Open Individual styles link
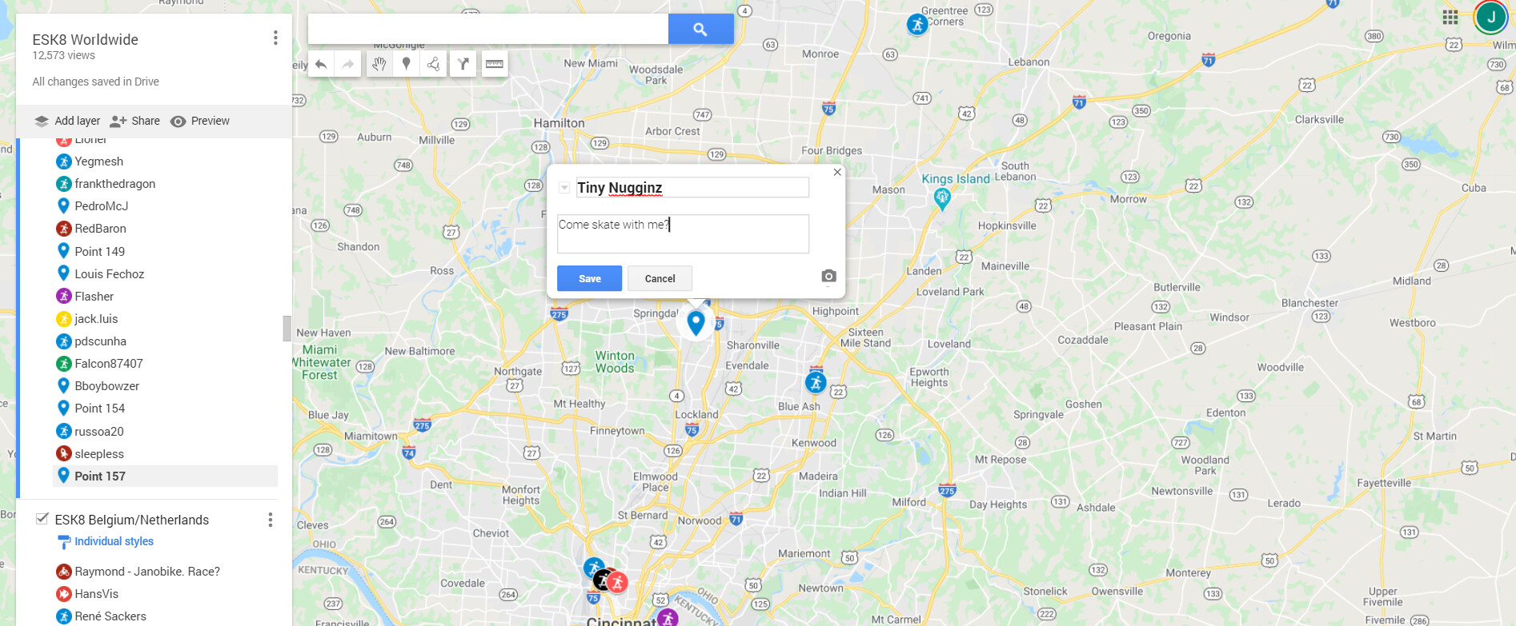The height and width of the screenshot is (626, 1516). pyautogui.click(x=114, y=541)
